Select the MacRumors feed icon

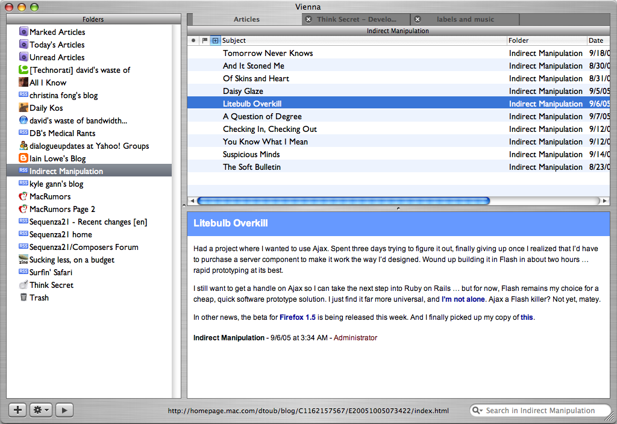[23, 196]
